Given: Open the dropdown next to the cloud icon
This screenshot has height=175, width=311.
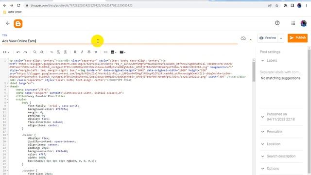Looking at the screenshot, I should coord(251,39).
